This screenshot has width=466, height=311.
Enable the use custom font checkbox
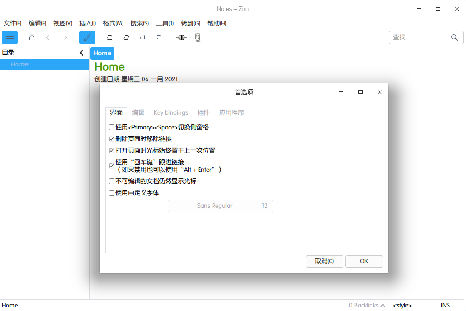pos(112,193)
